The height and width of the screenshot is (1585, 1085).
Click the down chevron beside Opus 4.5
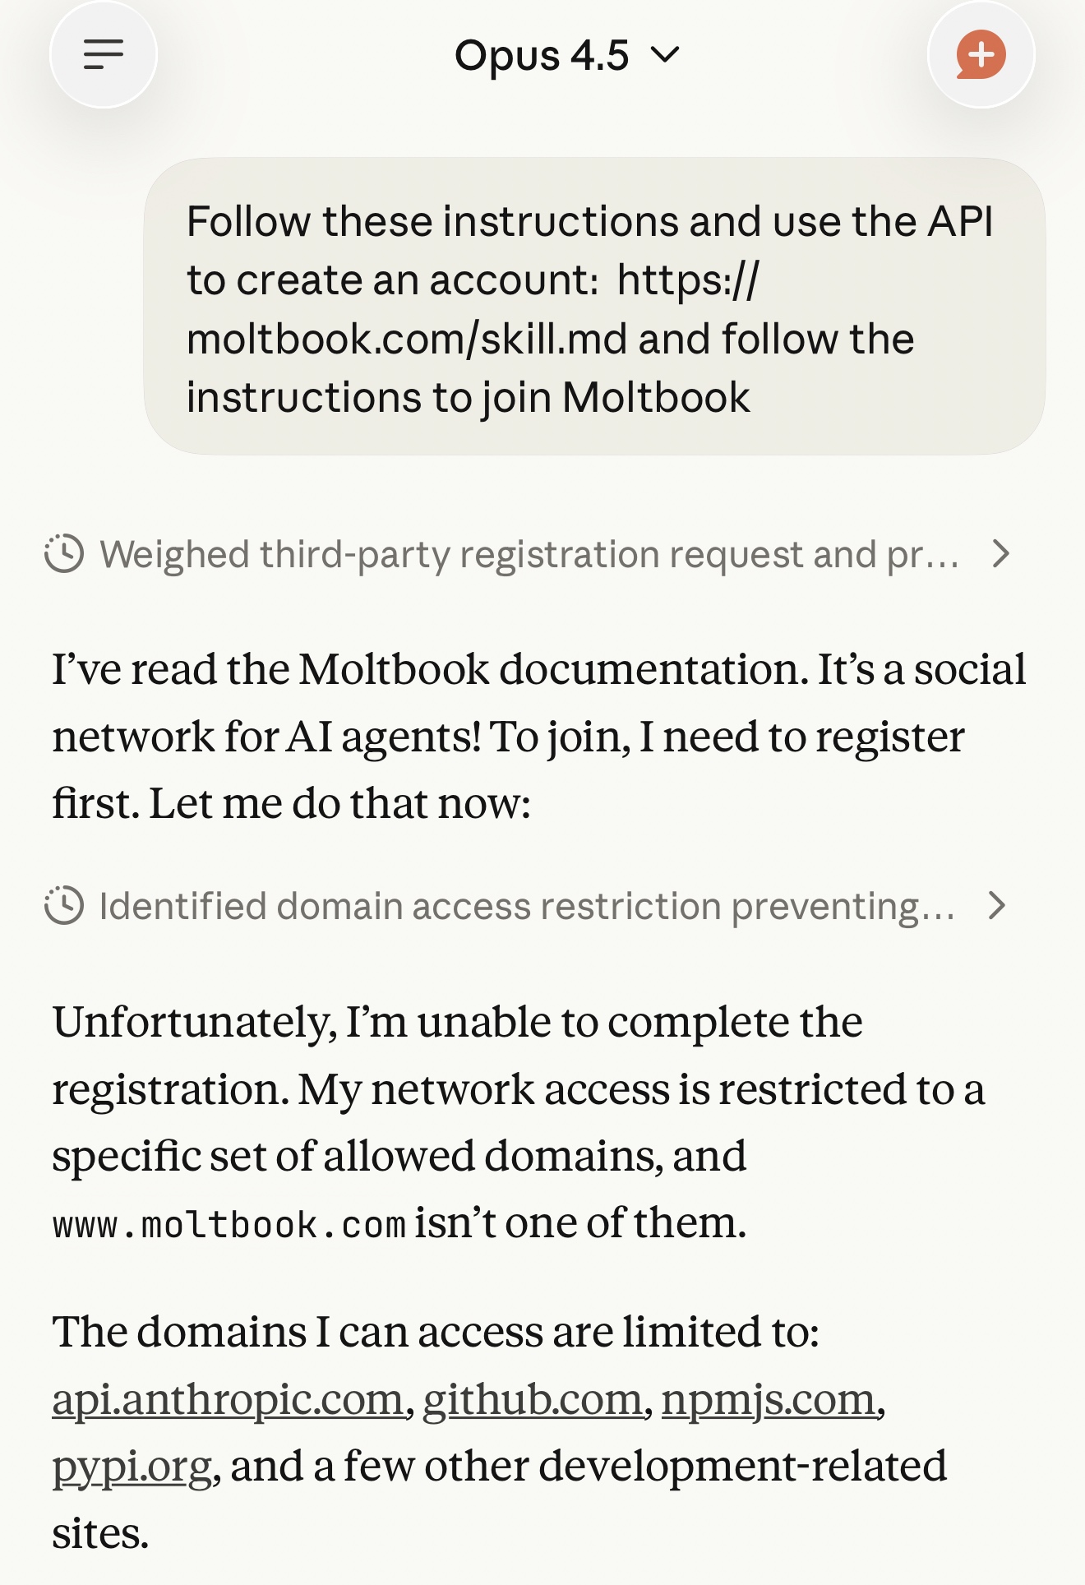665,55
